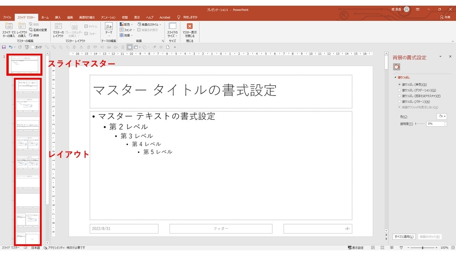Click the lightbulb Tell Me (何をしますか) search
Viewport: 456px width, 256px height.
[187, 17]
